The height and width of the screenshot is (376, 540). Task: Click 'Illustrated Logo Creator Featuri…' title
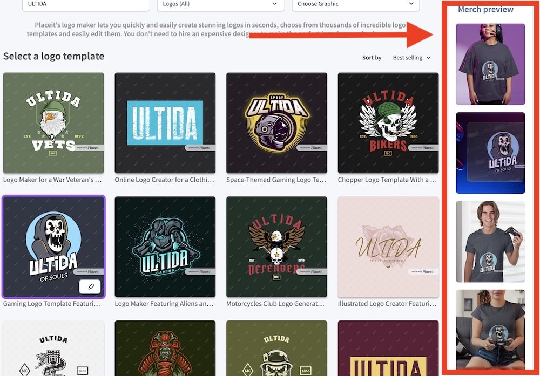(x=387, y=304)
